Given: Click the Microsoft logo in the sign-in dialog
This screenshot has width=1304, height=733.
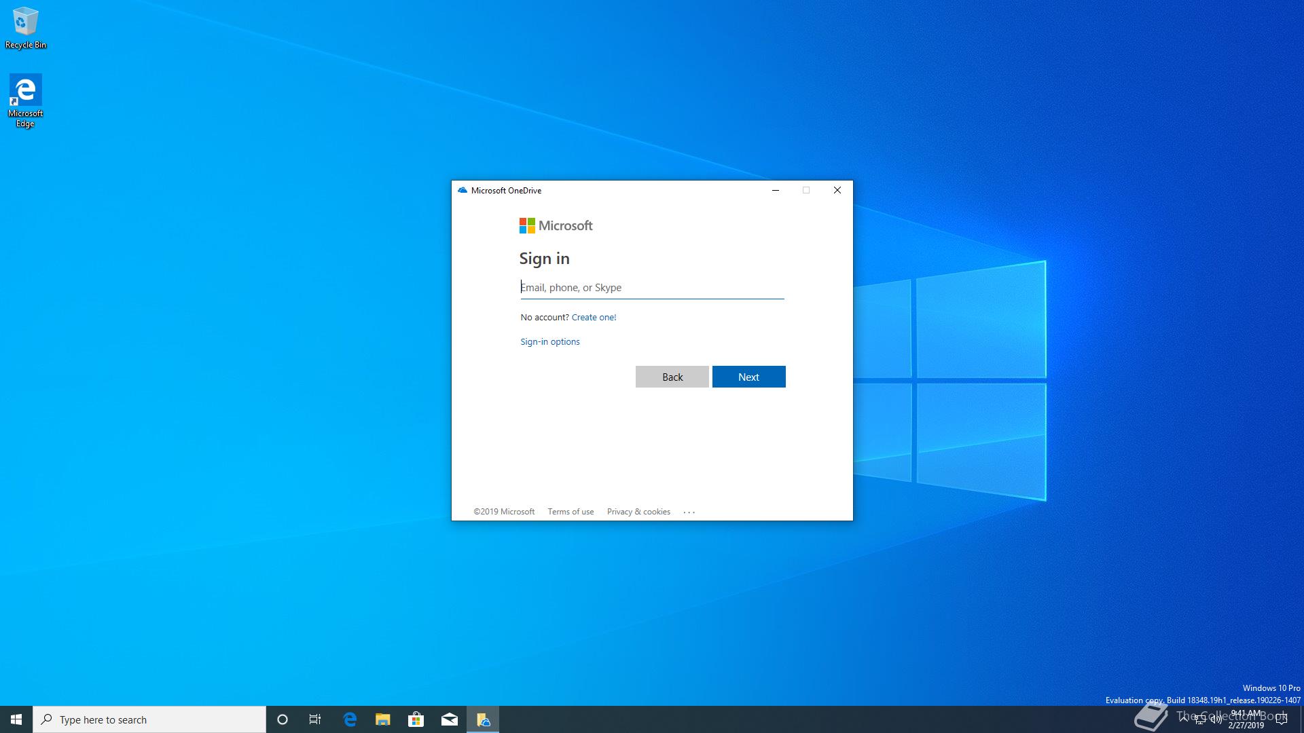Looking at the screenshot, I should [x=556, y=225].
